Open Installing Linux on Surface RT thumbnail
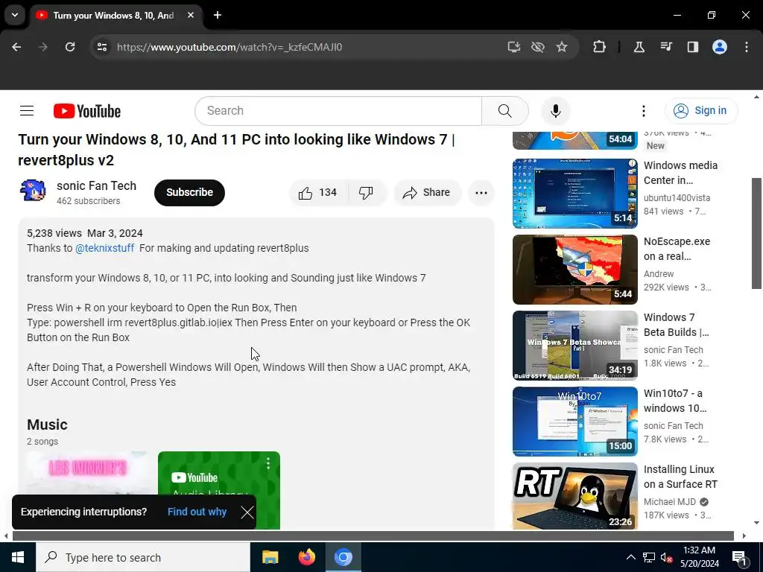Screen dimensions: 763x572 [574, 495]
